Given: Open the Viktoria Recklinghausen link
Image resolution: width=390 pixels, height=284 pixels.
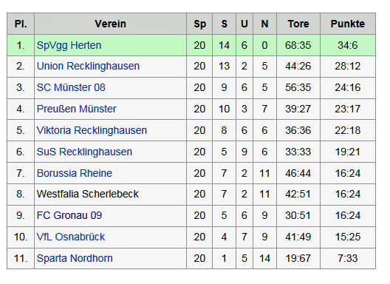Looking at the screenshot, I should tap(92, 131).
